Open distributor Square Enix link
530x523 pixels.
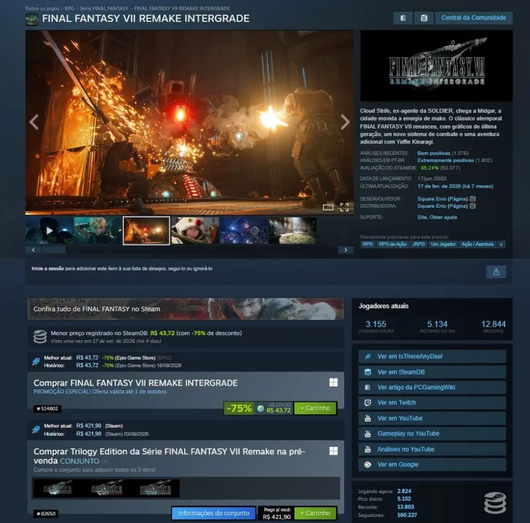tap(432, 206)
